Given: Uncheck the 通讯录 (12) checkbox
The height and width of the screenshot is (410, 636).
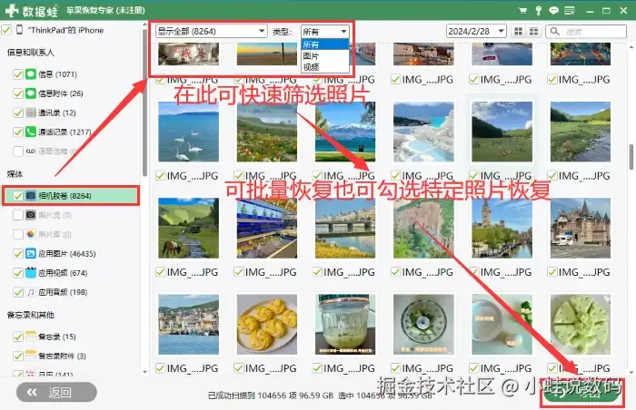Looking at the screenshot, I should click(18, 112).
